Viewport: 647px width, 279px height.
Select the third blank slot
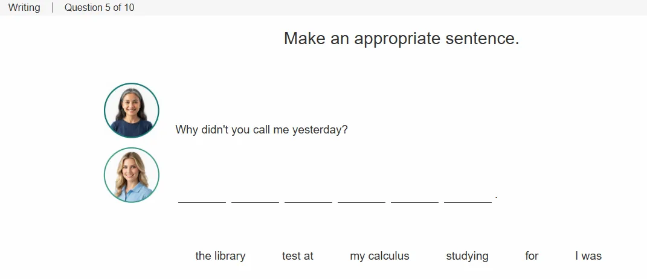point(308,197)
